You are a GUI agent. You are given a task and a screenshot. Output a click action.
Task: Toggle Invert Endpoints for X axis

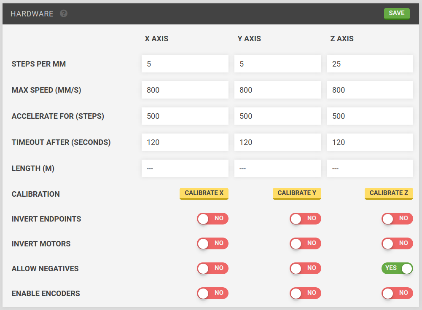coord(212,219)
